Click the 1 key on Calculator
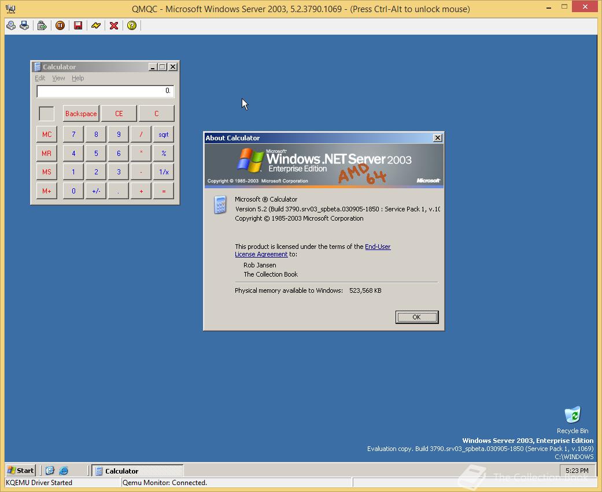Screen dimensions: 602x492 [x=73, y=172]
